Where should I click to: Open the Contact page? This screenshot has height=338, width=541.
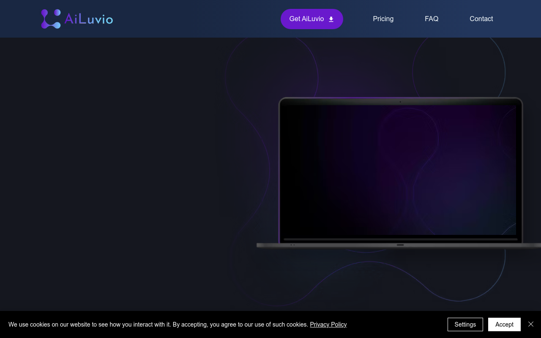481,19
